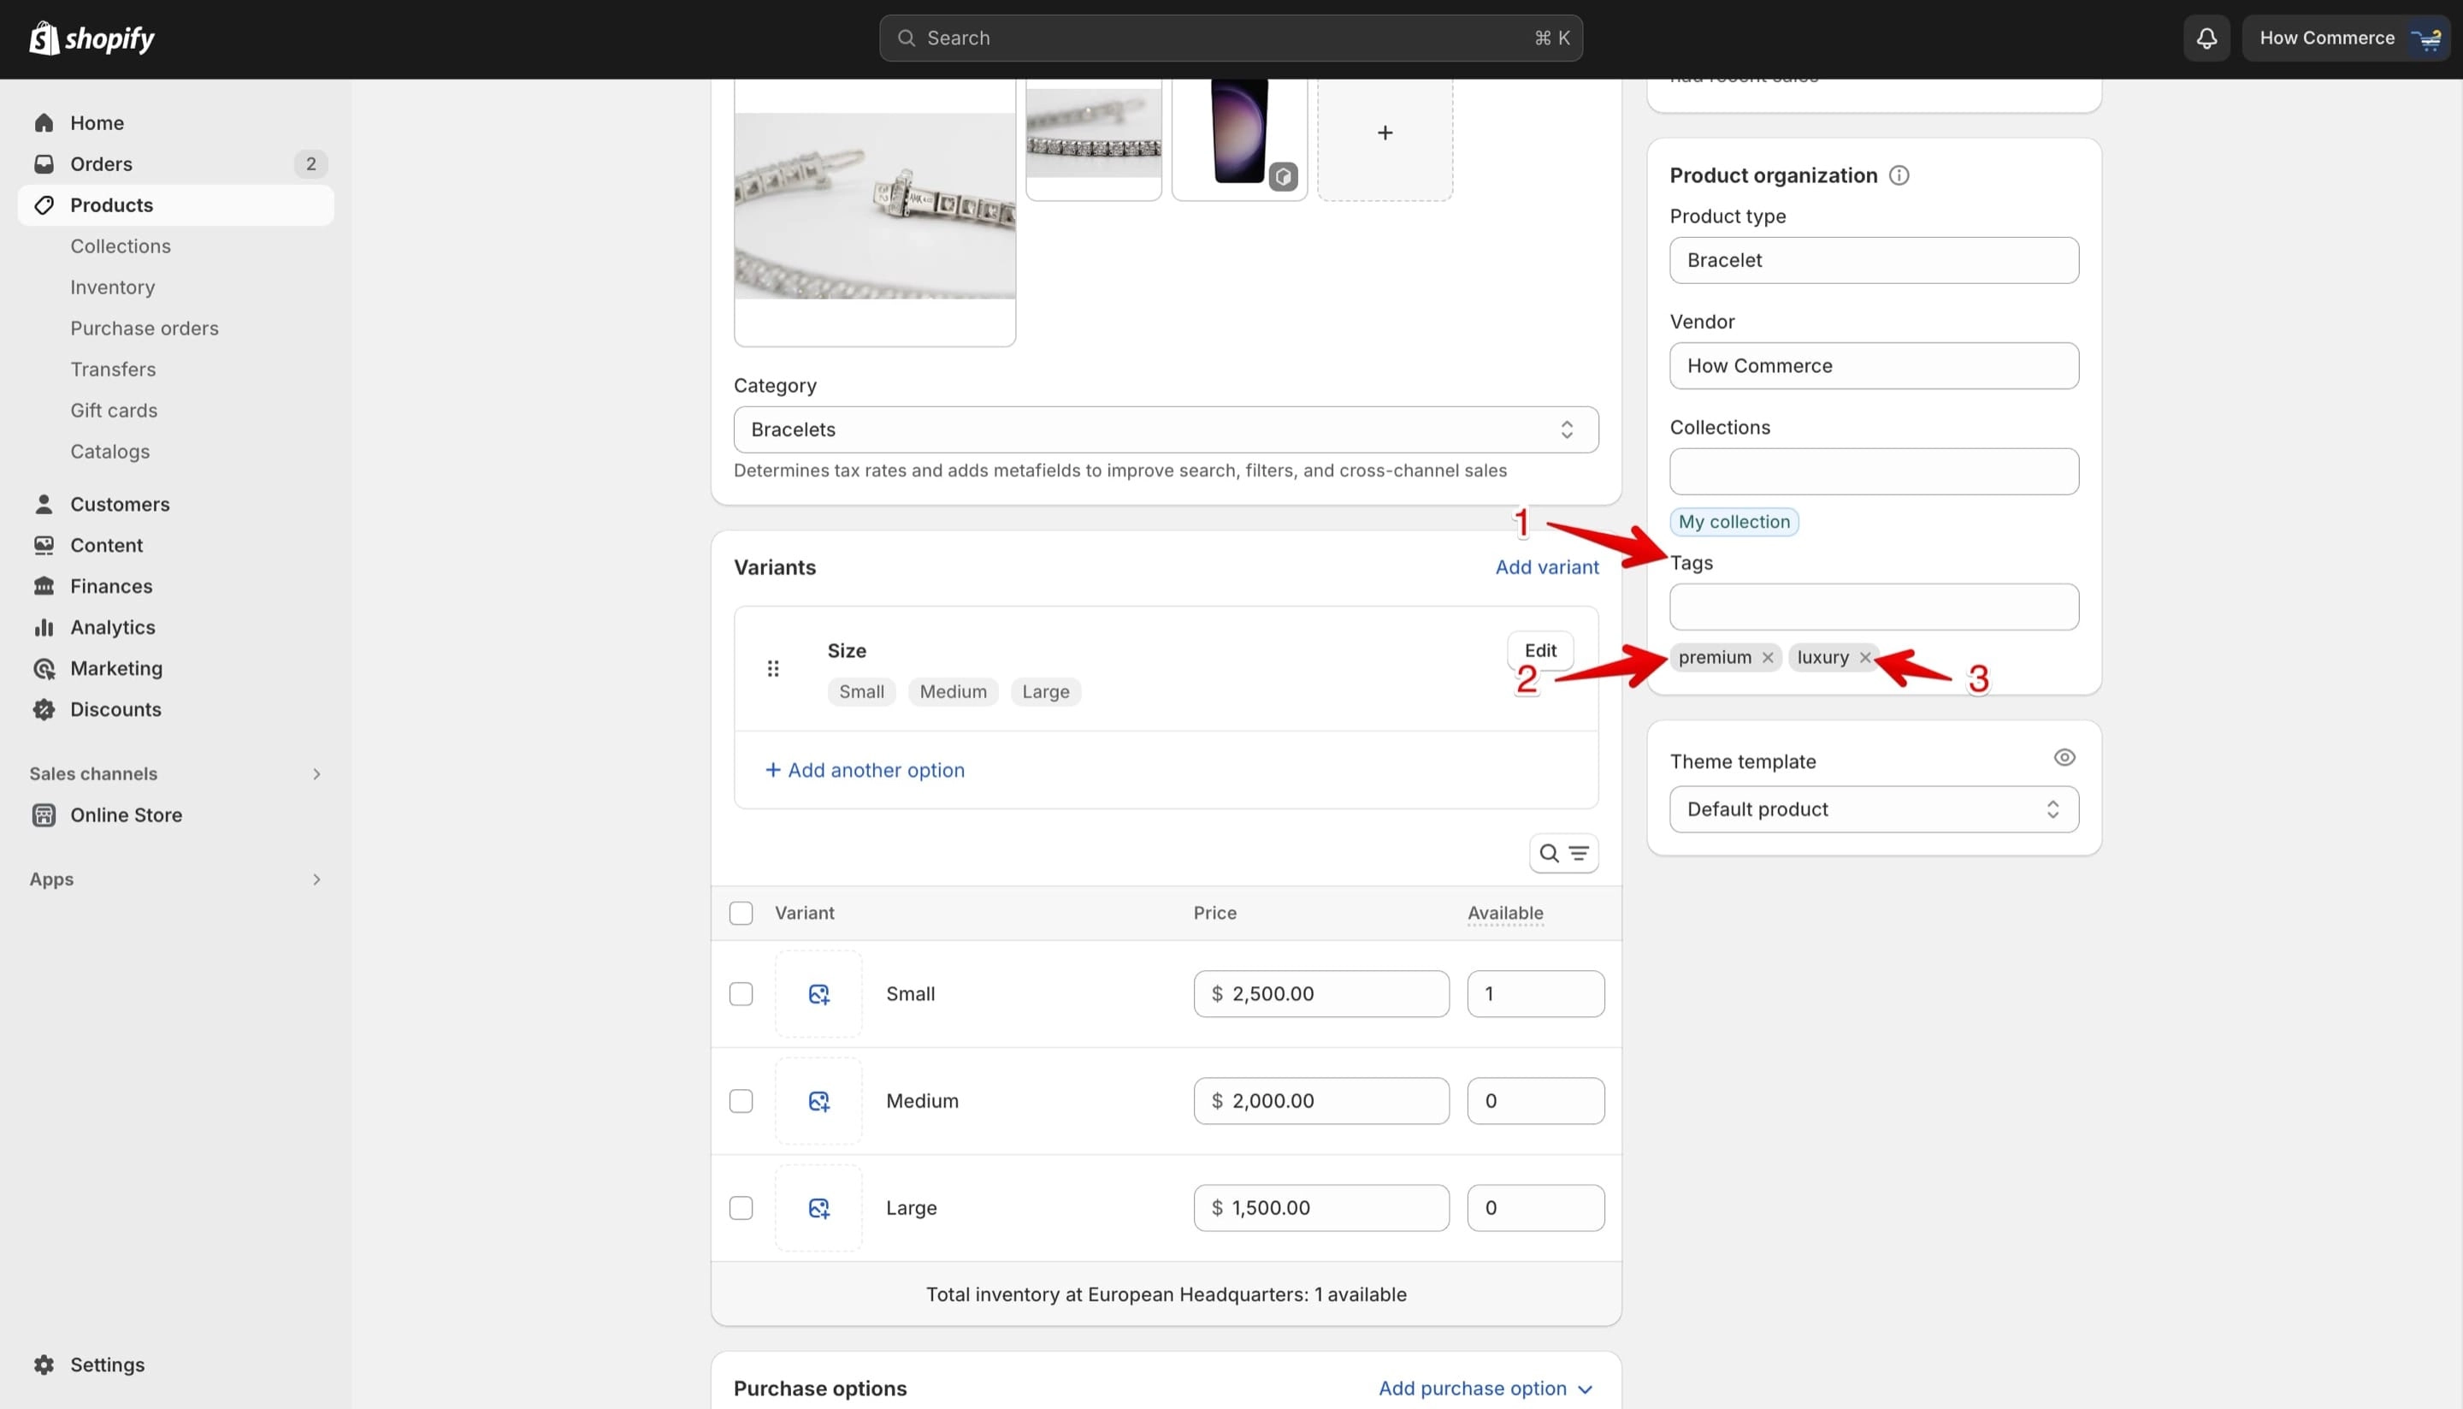Click the plus to add media
Viewport: 2463px width, 1409px height.
tap(1385, 133)
